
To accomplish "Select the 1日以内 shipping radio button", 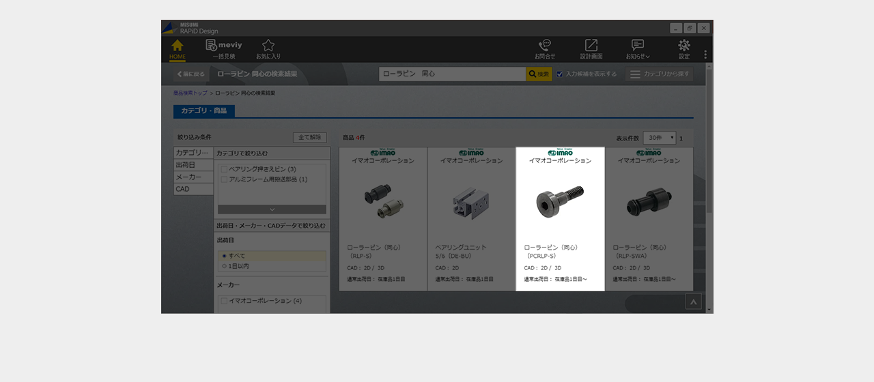I will 224,266.
